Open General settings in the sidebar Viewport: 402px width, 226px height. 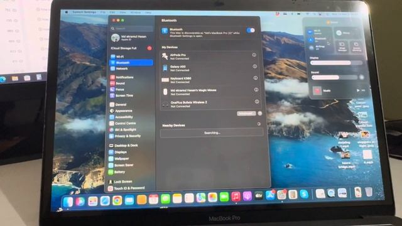click(x=131, y=105)
